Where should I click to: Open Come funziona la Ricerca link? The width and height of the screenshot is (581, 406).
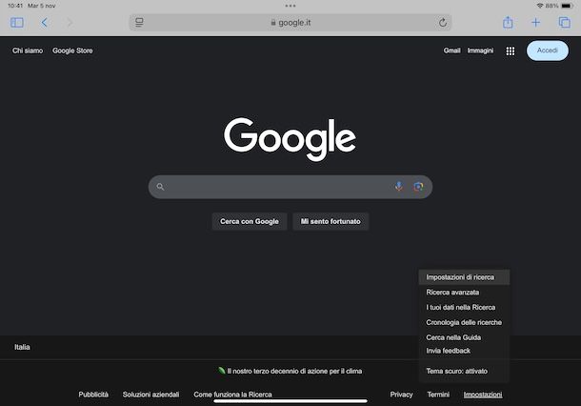click(x=232, y=395)
